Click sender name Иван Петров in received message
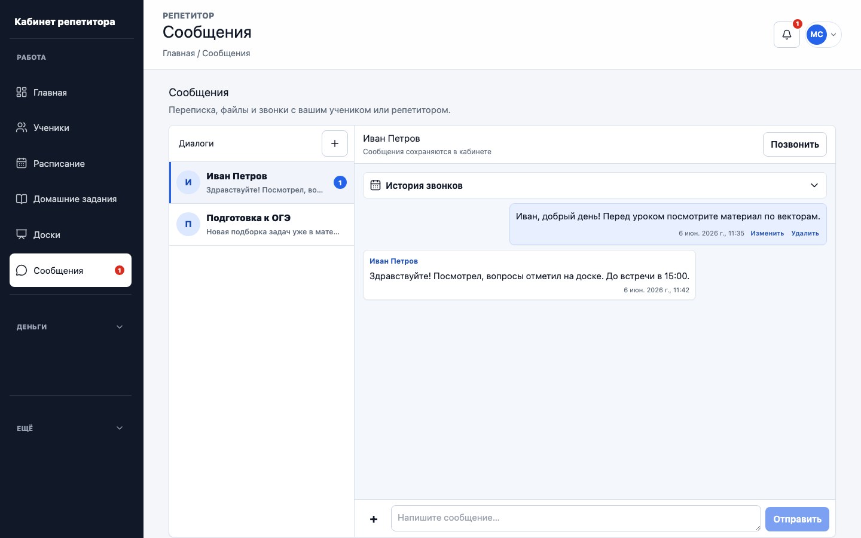 (x=393, y=261)
